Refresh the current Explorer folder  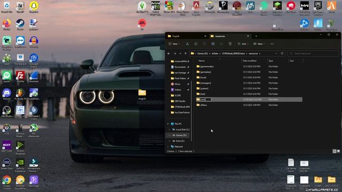(x=282, y=53)
